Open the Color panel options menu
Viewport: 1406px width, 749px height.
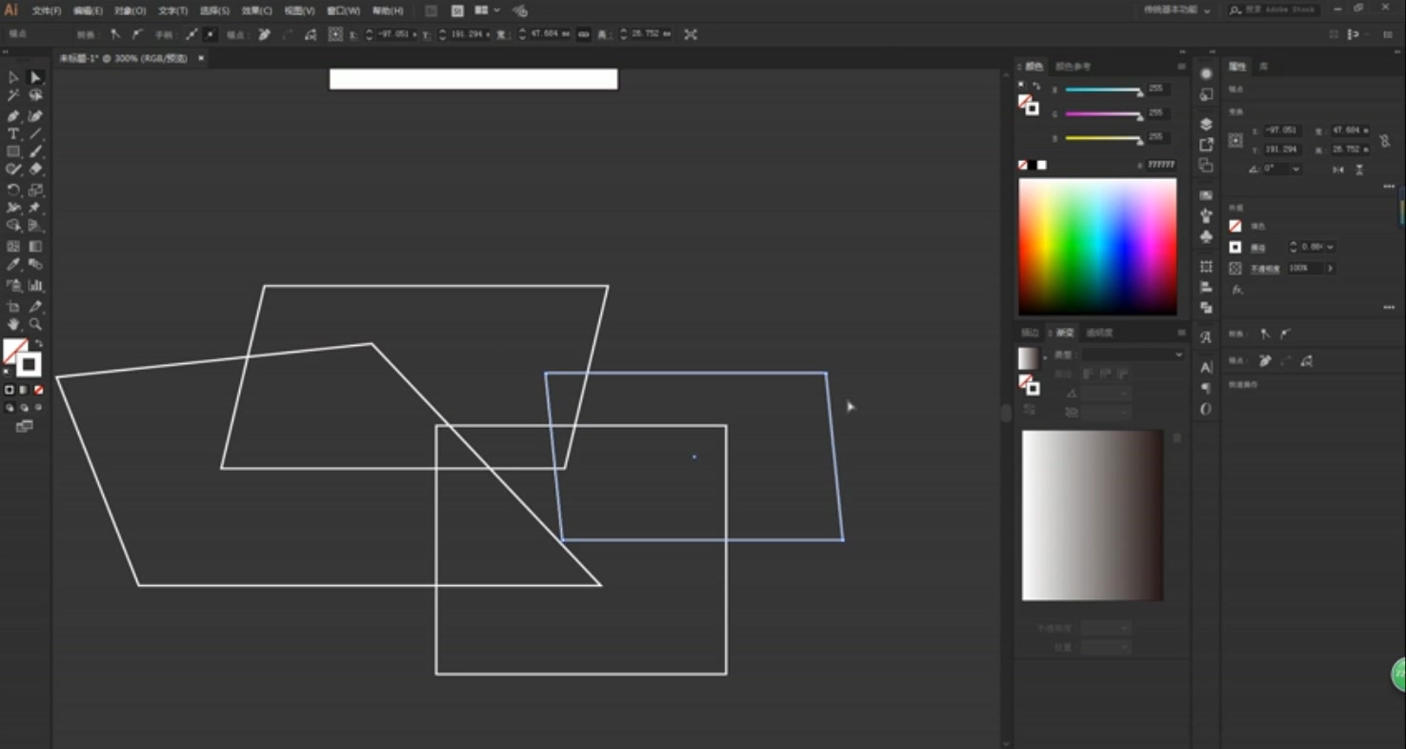point(1182,67)
